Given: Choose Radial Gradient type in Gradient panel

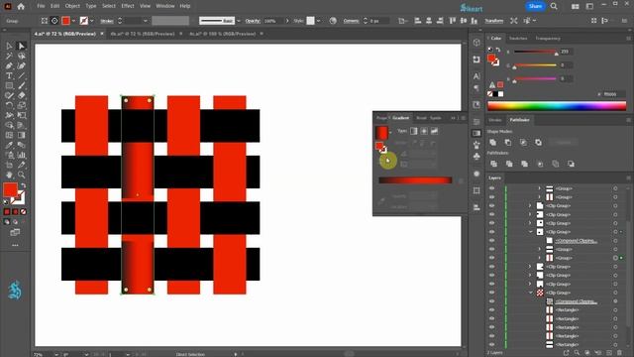Looking at the screenshot, I should click(424, 131).
